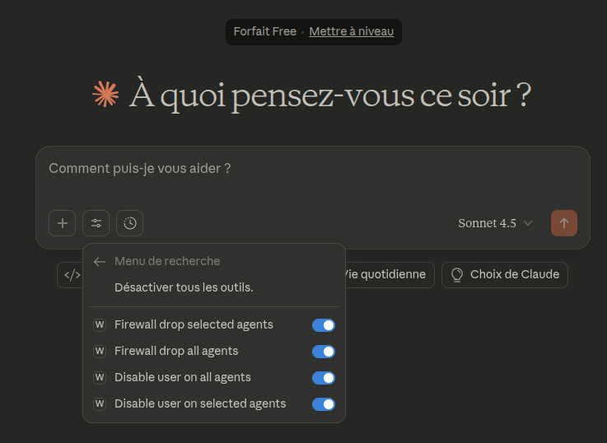
Task: Click the Disable user on all agents label
Action: [183, 378]
